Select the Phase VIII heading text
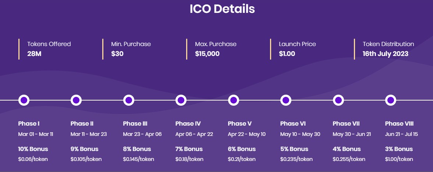Screen dimensions: 433x172 coord(399,124)
